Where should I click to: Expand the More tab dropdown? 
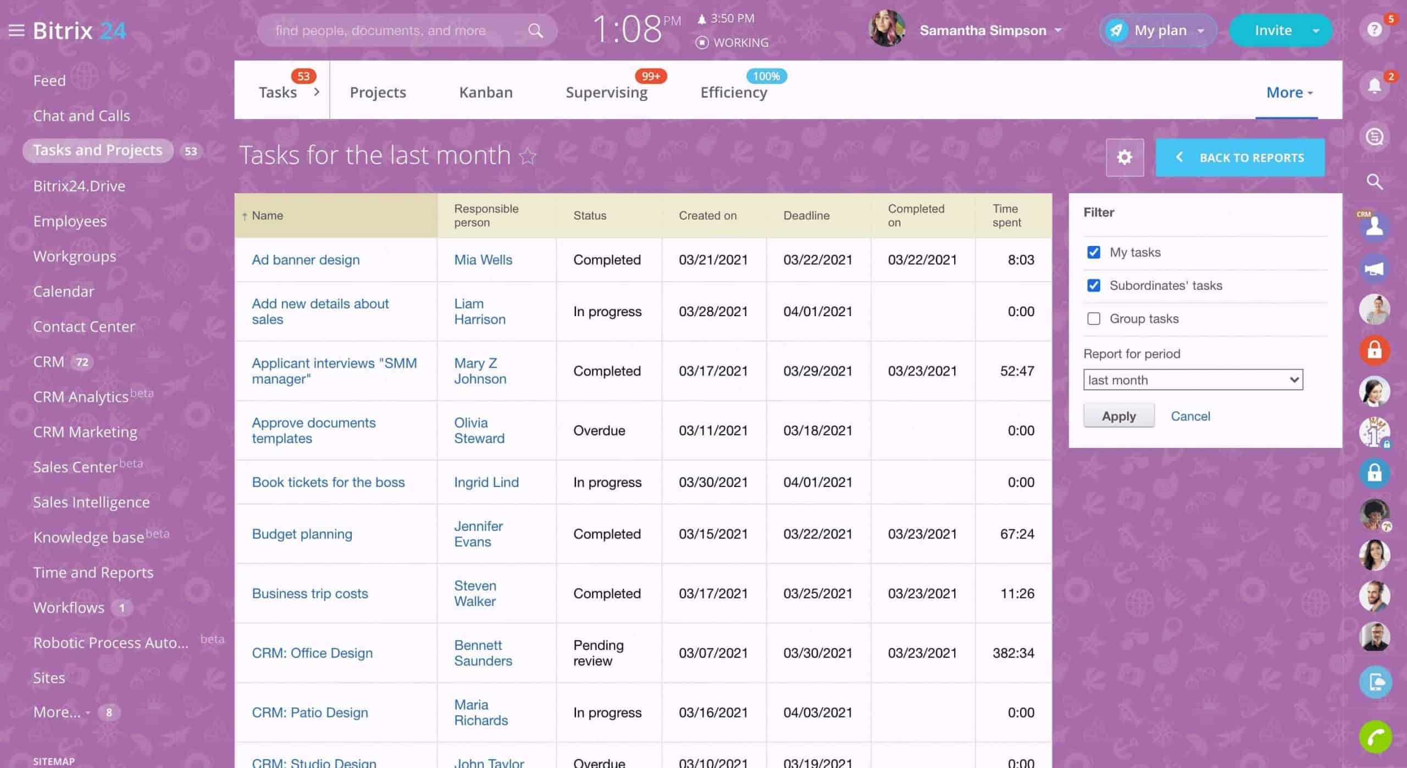[x=1289, y=92]
